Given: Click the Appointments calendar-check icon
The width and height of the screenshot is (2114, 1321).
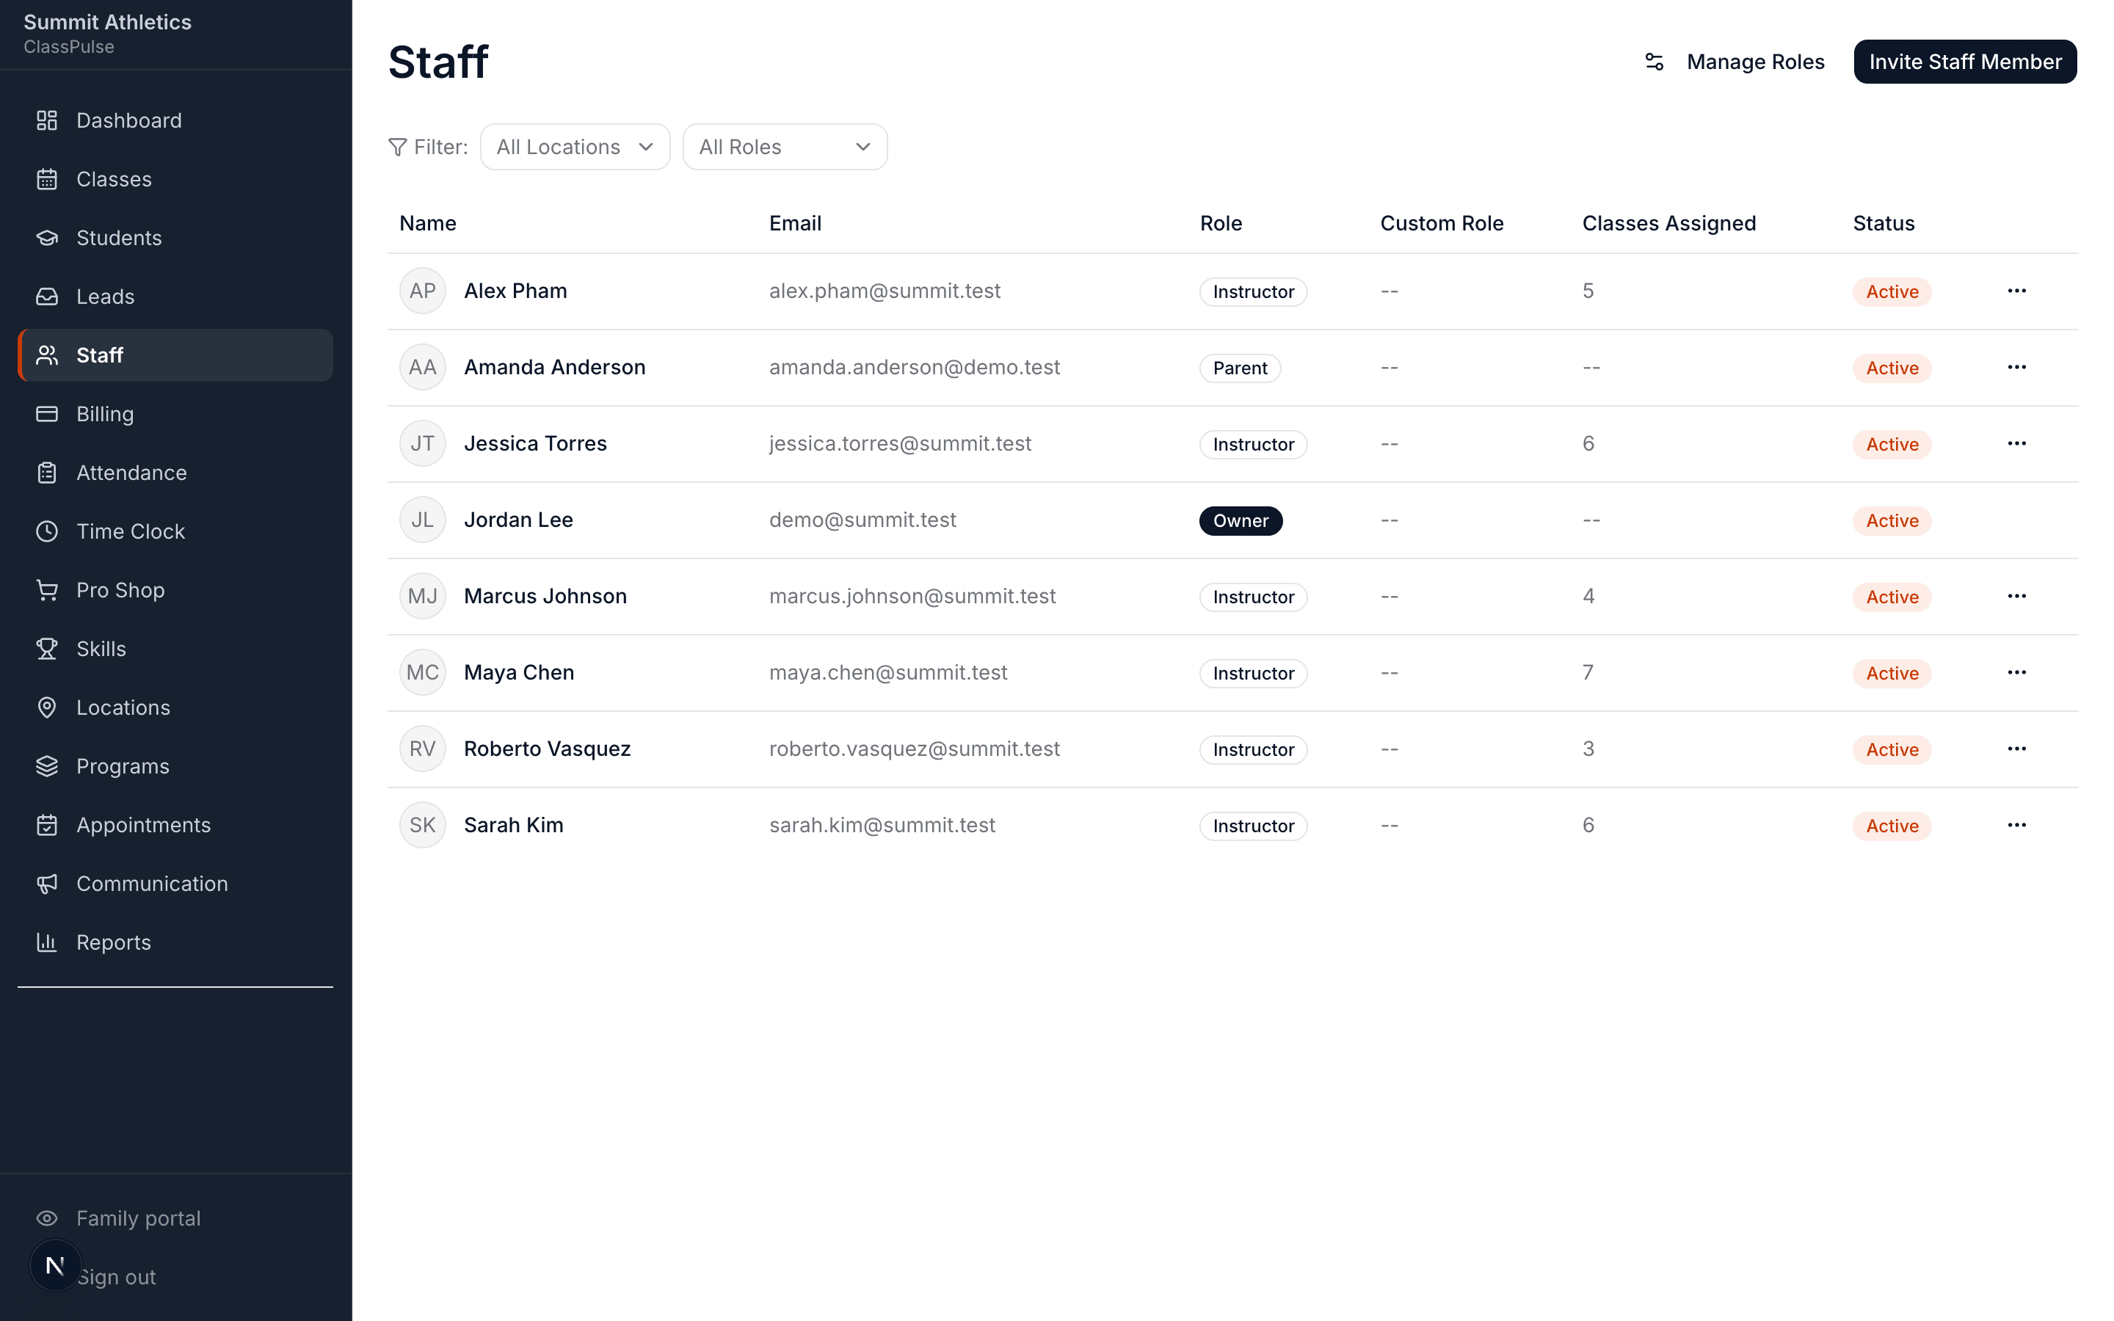Looking at the screenshot, I should click(47, 825).
